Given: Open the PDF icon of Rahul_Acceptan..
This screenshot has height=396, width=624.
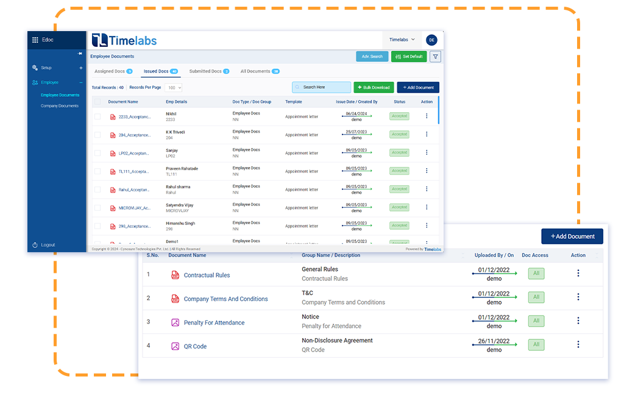Looking at the screenshot, I should [x=113, y=190].
